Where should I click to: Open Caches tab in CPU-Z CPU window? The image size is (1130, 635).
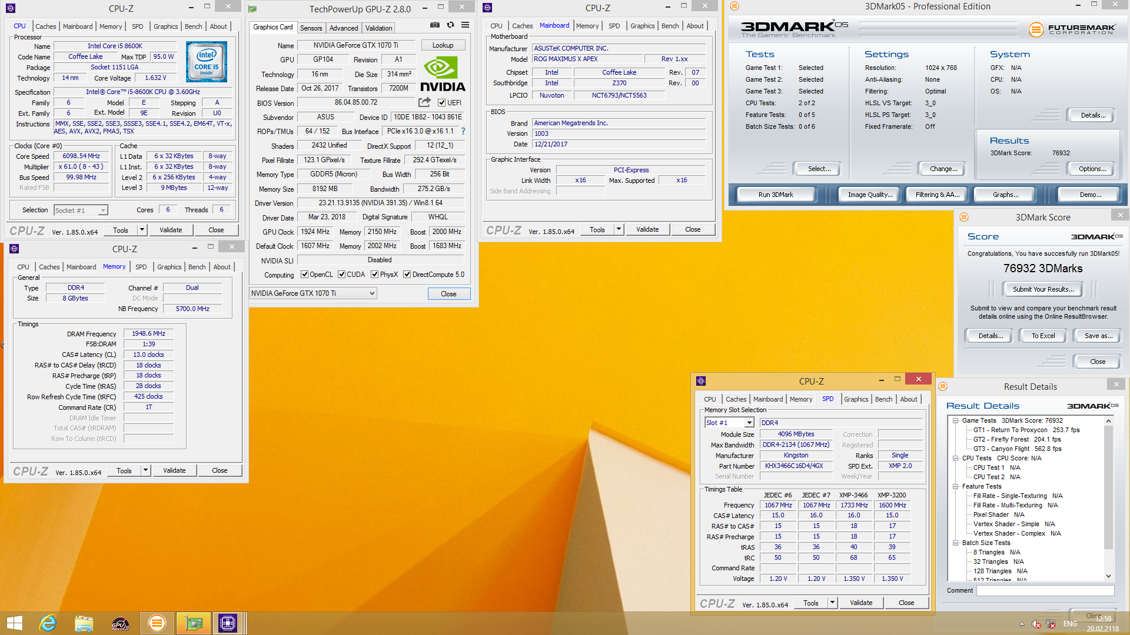[45, 26]
